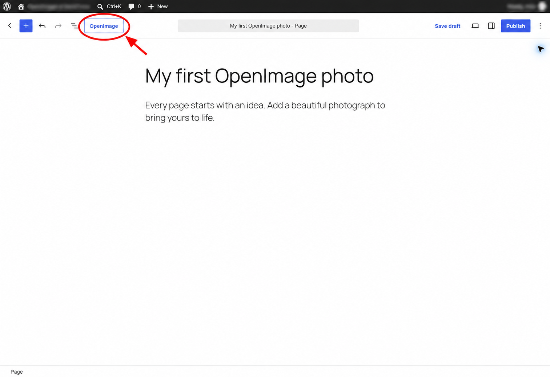The image size is (550, 377).
Task: Open the Document Overview list view
Action: 74,26
